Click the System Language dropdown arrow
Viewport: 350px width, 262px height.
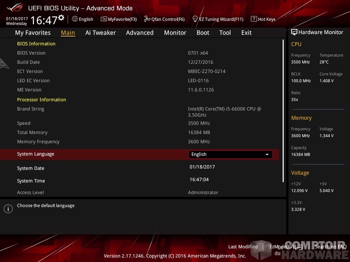(x=267, y=155)
